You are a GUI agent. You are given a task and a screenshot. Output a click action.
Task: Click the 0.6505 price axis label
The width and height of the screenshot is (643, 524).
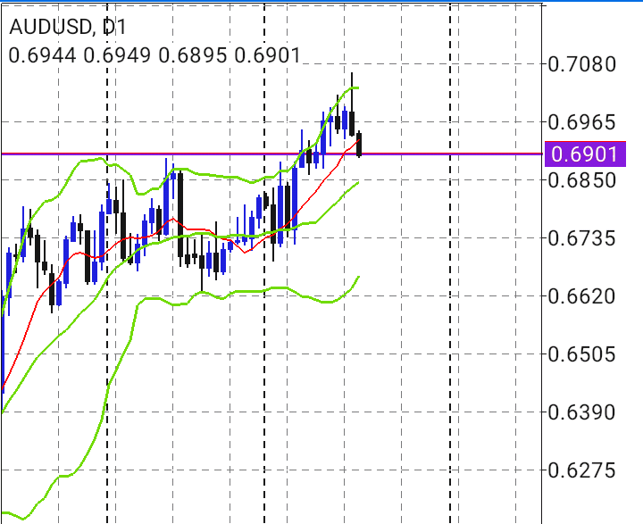[582, 353]
